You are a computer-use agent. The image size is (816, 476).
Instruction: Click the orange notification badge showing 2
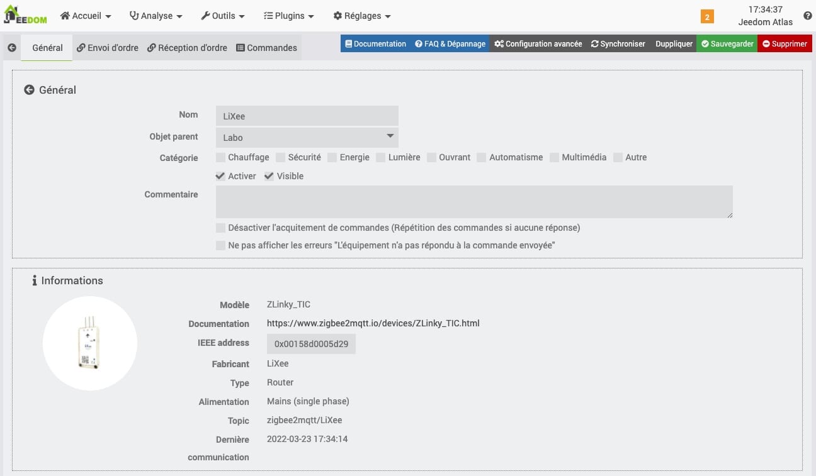point(707,17)
